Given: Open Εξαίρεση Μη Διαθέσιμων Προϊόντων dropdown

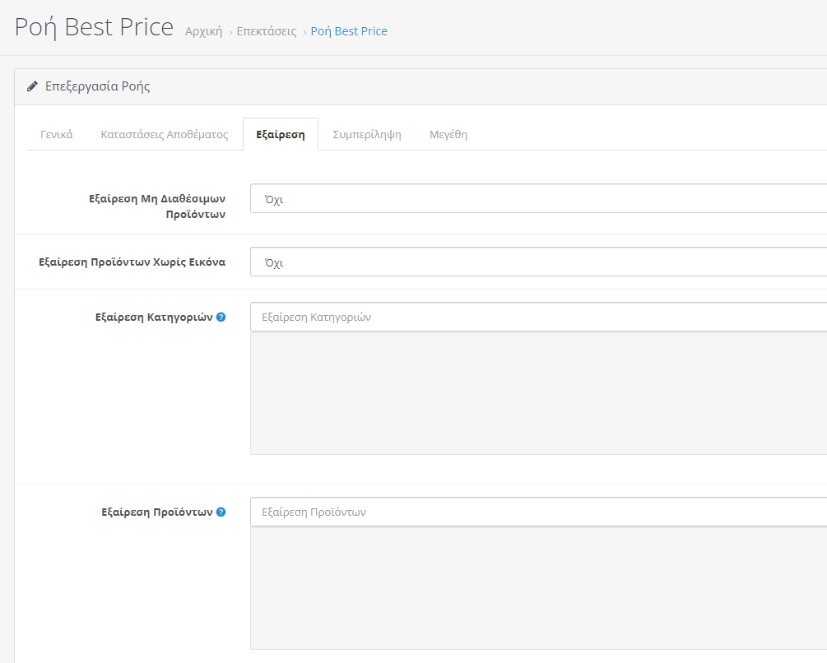Looking at the screenshot, I should [x=538, y=198].
